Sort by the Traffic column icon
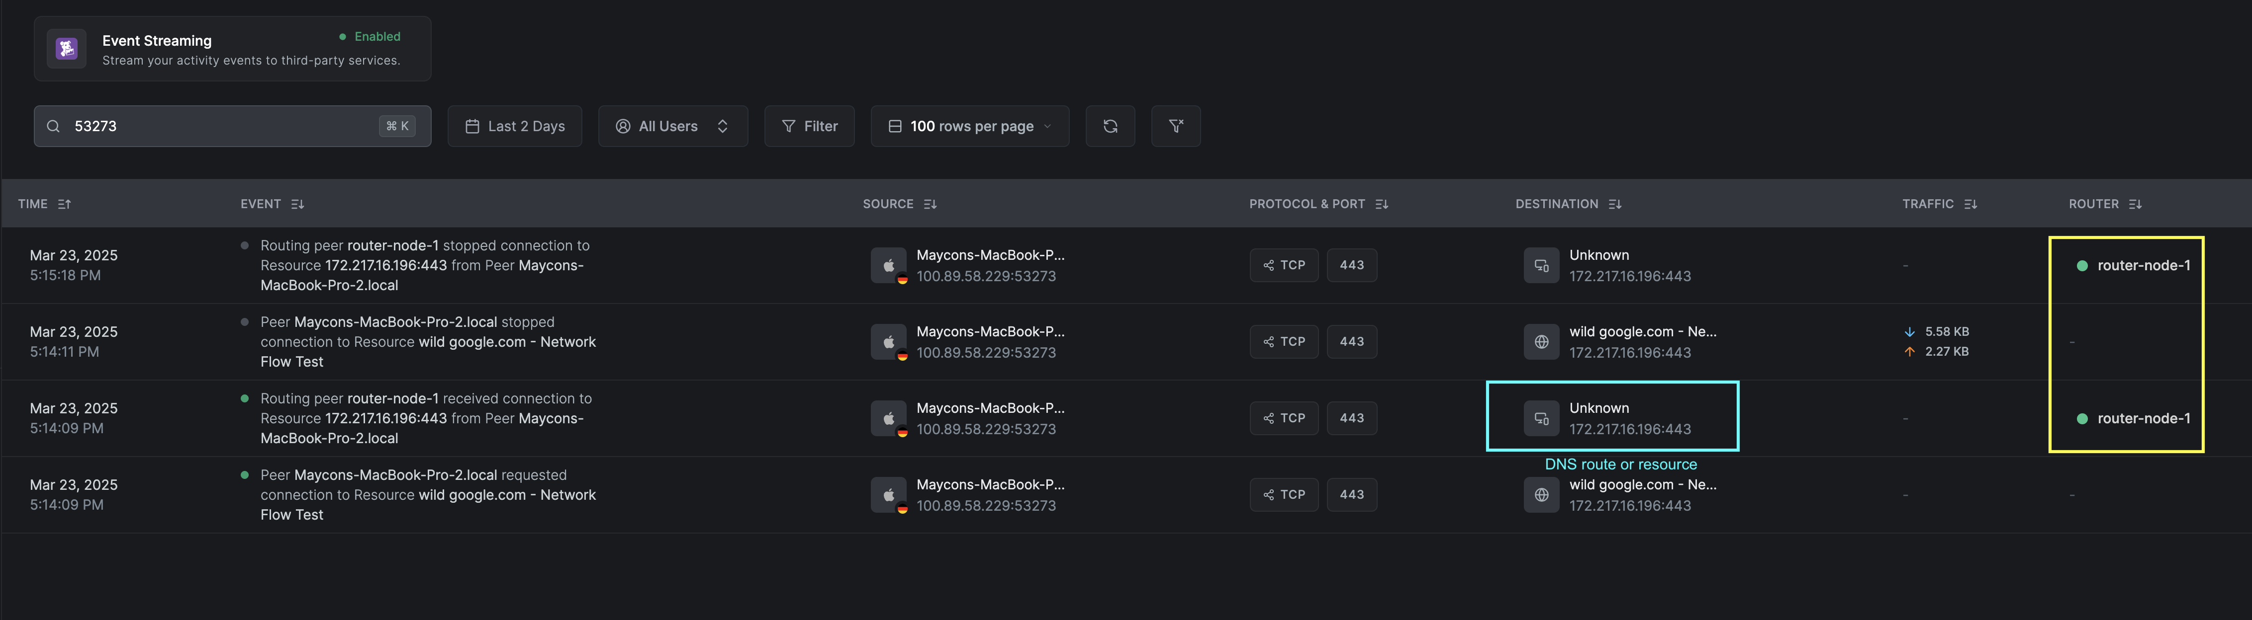Screen dimensions: 2252x620 click(1970, 204)
